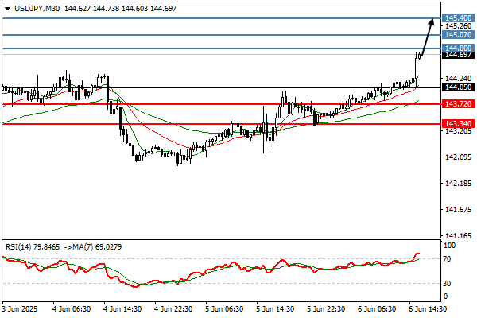This screenshot has height=318, width=477.
Task: Click the 143.205 price scale value
Action: pos(458,131)
